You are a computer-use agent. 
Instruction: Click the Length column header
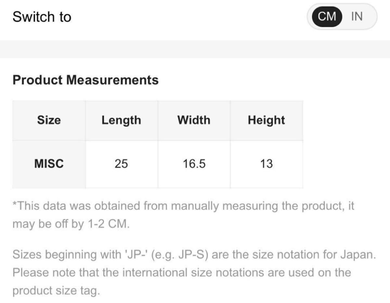tap(121, 120)
